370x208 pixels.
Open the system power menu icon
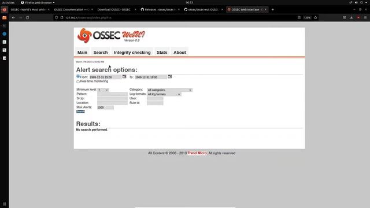tap(361, 2)
